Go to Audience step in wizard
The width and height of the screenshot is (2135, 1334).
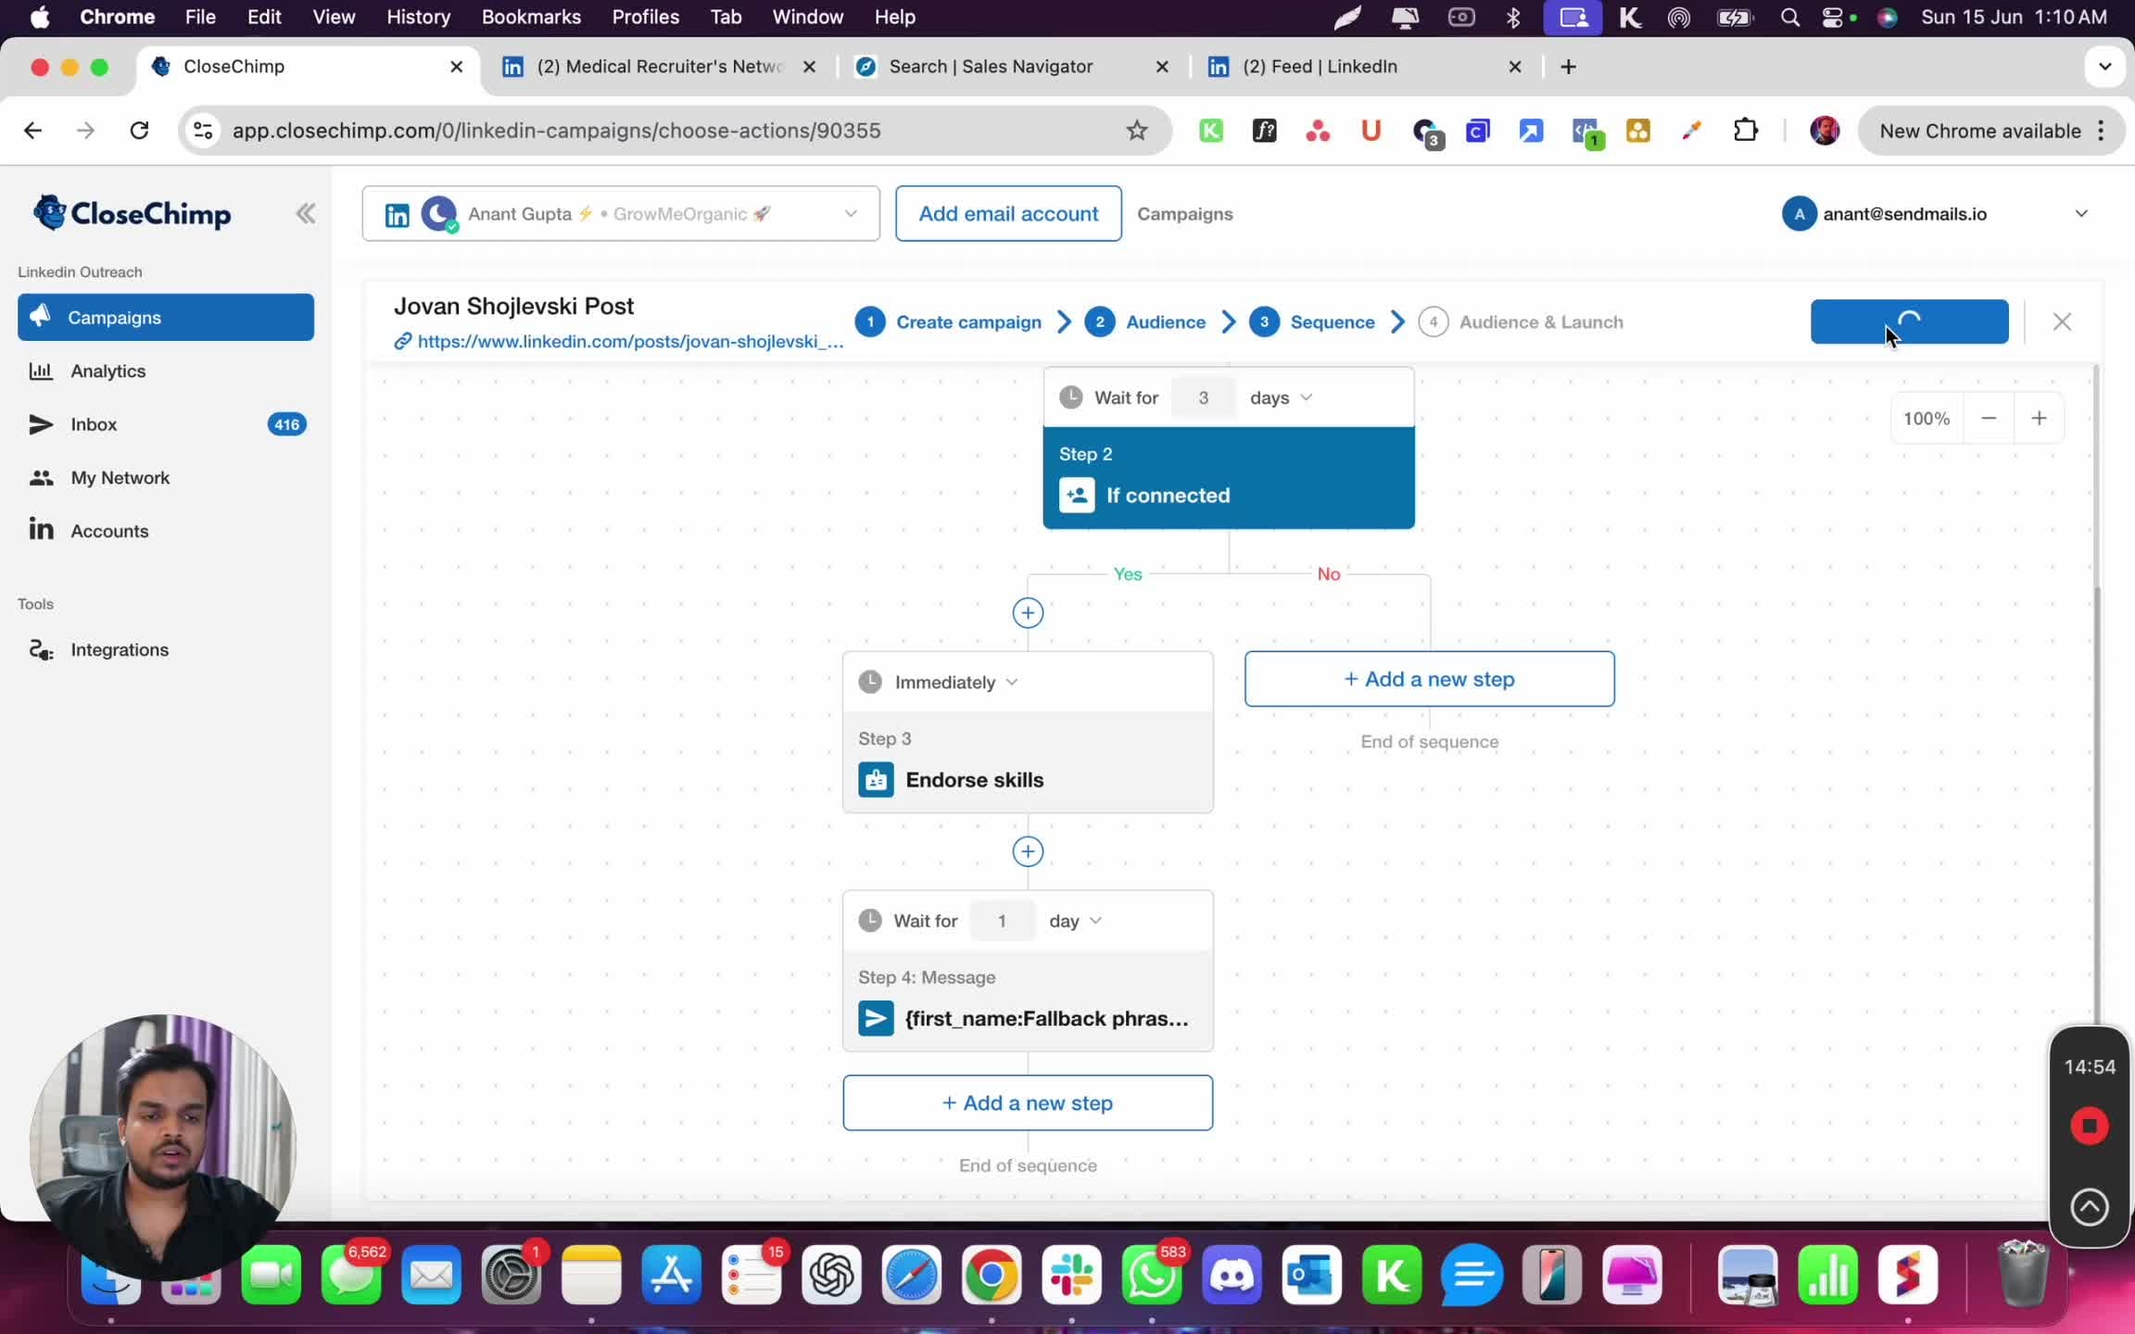click(1165, 321)
